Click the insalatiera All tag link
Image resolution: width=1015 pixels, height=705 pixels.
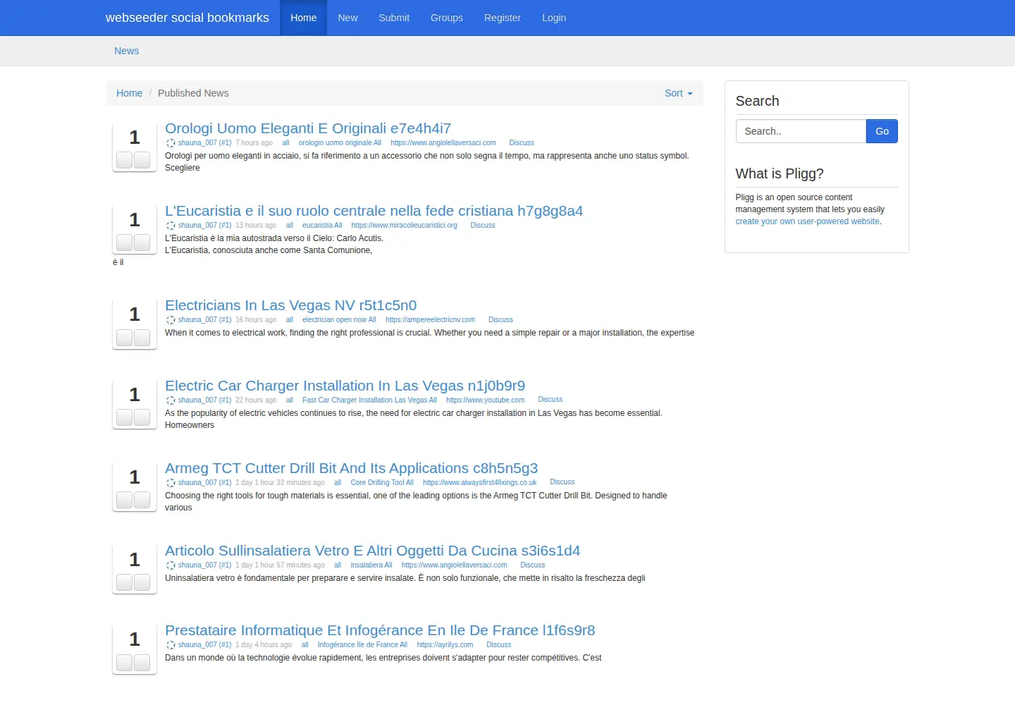371,565
